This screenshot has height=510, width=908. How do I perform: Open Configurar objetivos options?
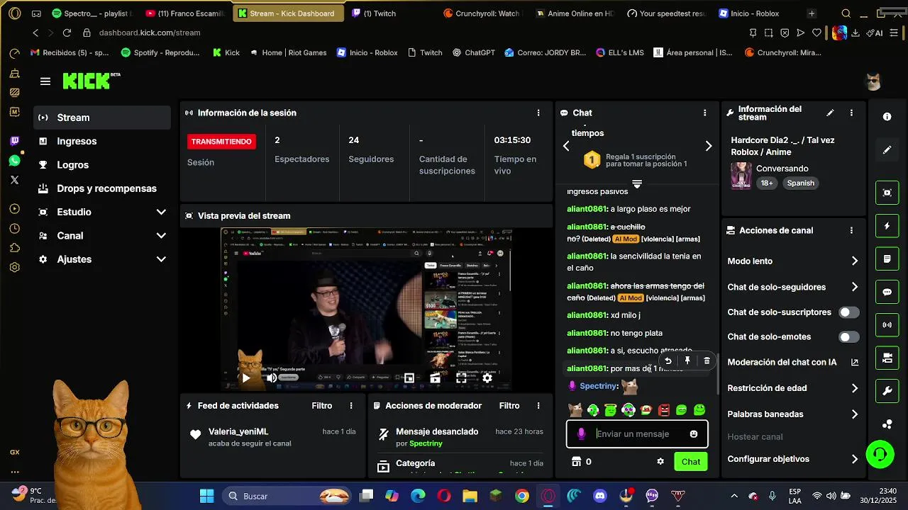(793, 459)
